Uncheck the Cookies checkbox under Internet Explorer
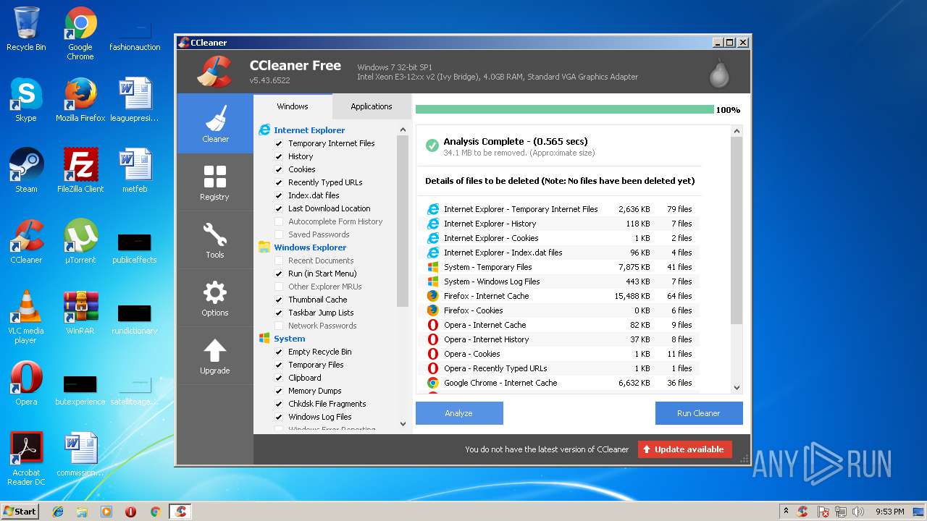Viewport: 927px width, 521px height. pyautogui.click(x=279, y=169)
